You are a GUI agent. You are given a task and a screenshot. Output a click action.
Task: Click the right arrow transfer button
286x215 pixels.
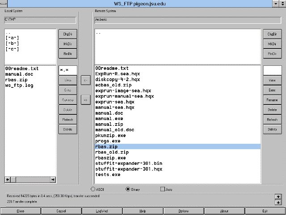click(x=86, y=100)
